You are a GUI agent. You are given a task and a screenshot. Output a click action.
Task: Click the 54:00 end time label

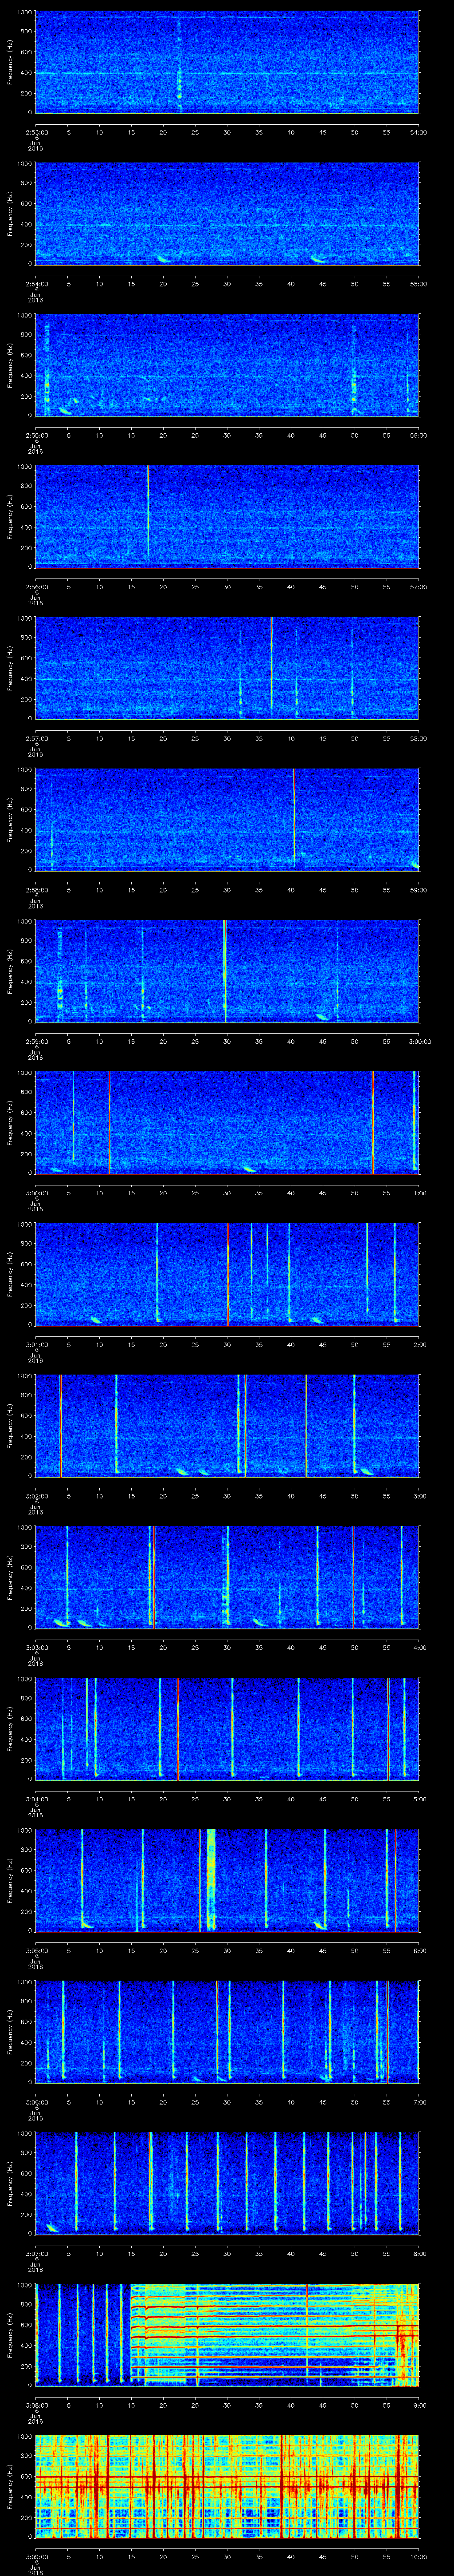click(419, 131)
